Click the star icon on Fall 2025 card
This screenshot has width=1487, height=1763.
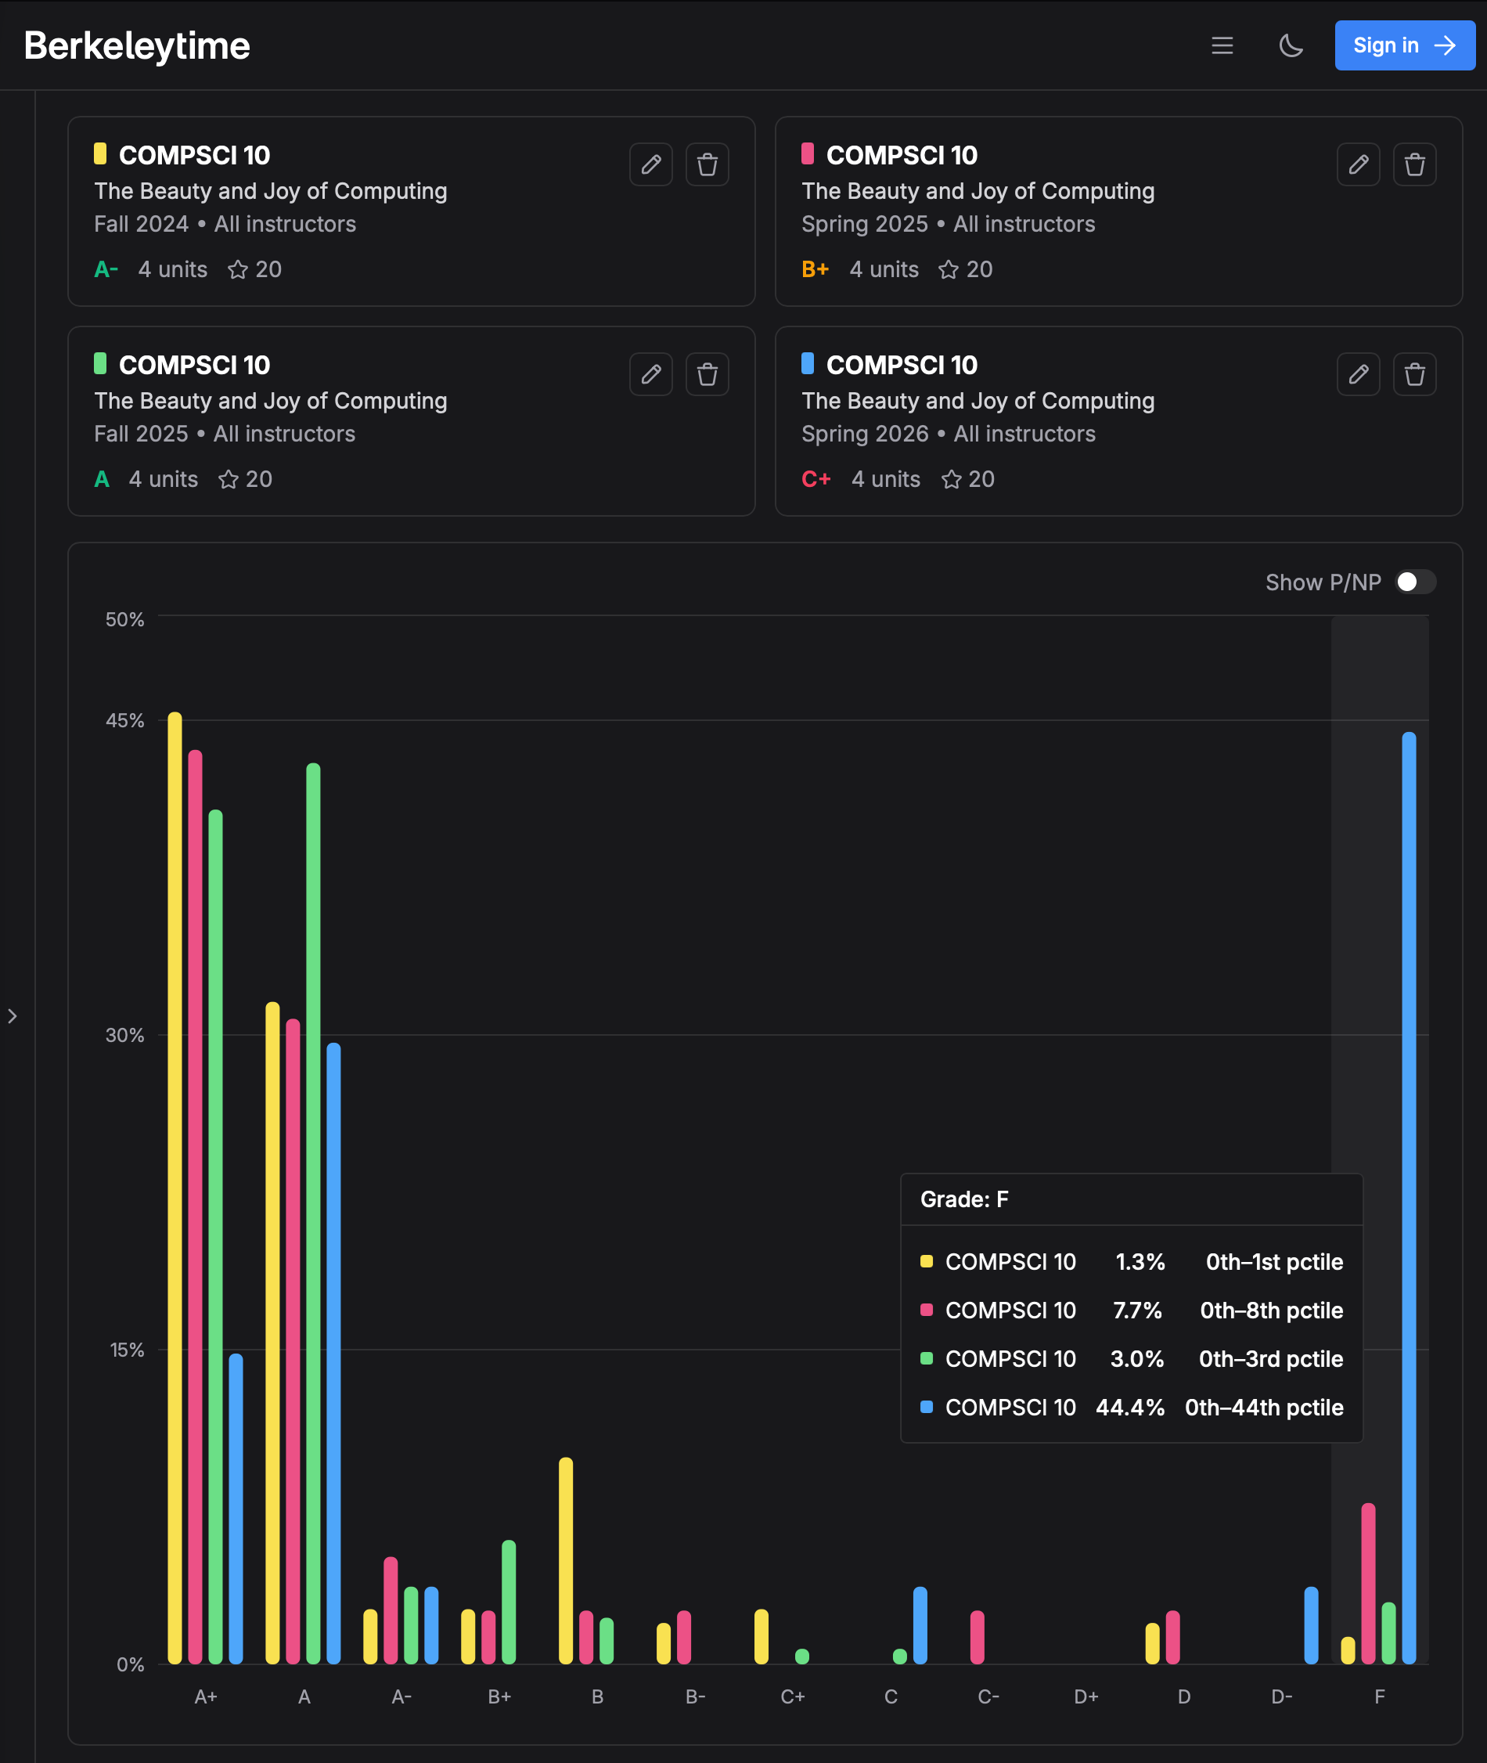[229, 480]
